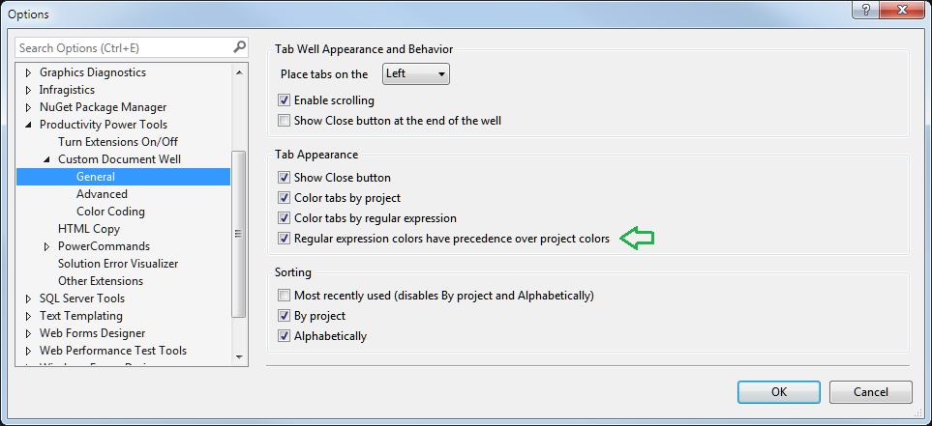Uncheck the Alphabetically sorting checkbox
932x426 pixels.
284,336
